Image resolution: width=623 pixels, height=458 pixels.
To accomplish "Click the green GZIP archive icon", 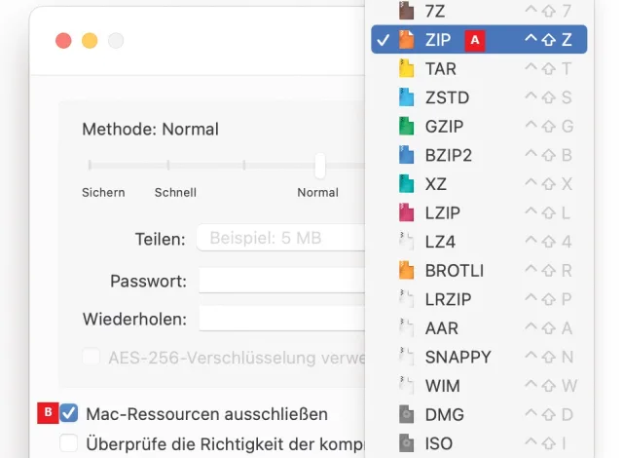I will (407, 127).
